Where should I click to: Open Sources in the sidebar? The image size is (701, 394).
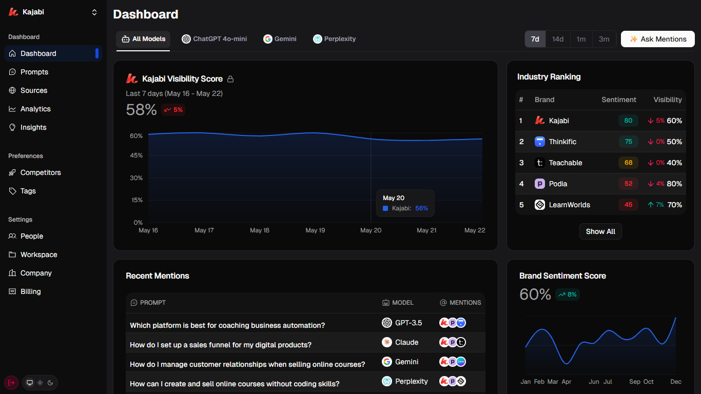click(53, 90)
